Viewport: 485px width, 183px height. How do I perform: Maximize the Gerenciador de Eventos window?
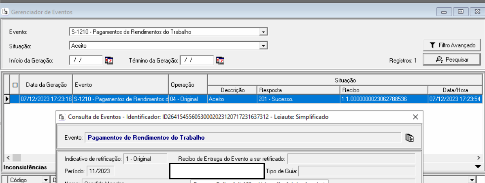point(460,12)
